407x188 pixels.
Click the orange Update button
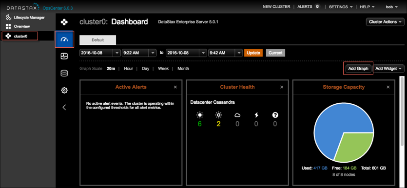click(x=253, y=53)
